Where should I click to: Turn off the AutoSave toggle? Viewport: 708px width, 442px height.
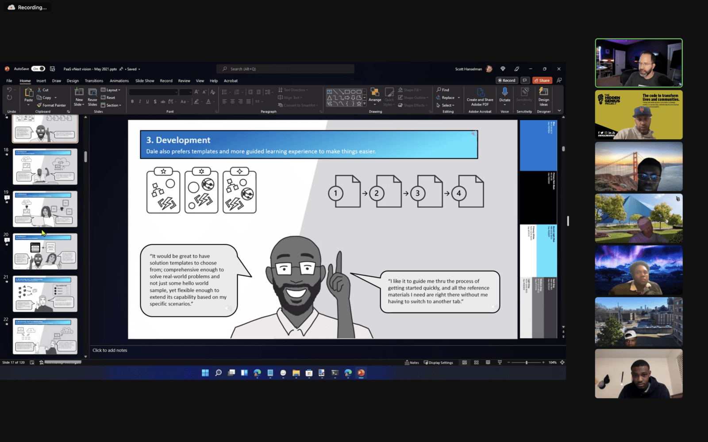[38, 69]
